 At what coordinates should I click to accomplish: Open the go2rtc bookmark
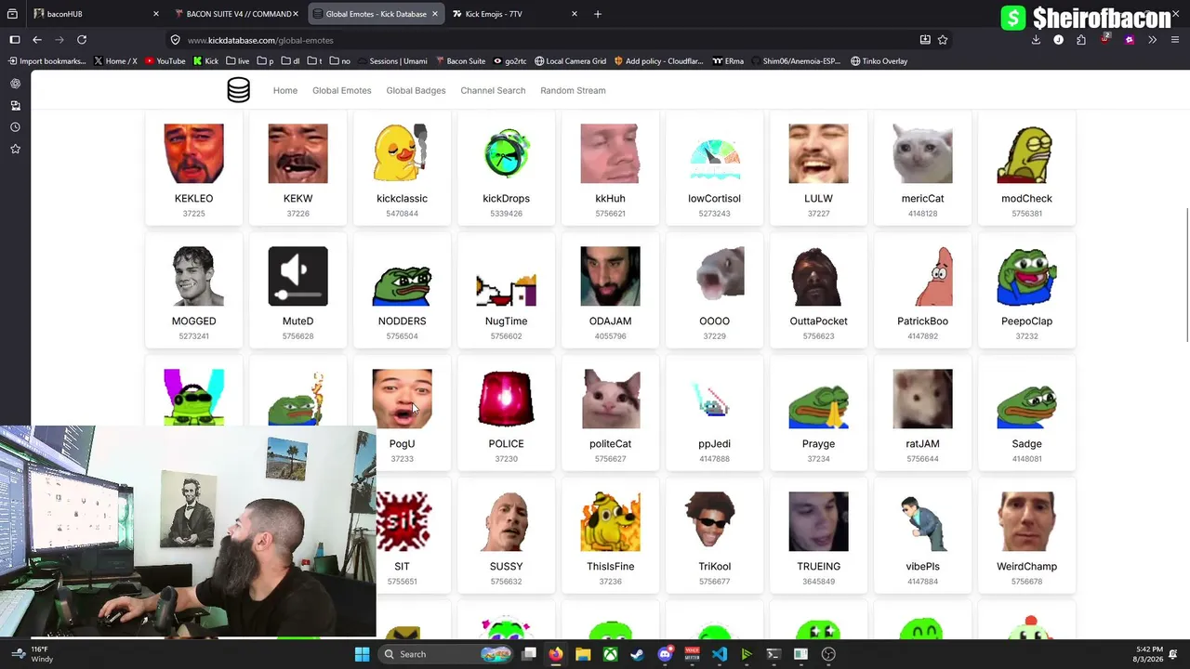(x=509, y=61)
